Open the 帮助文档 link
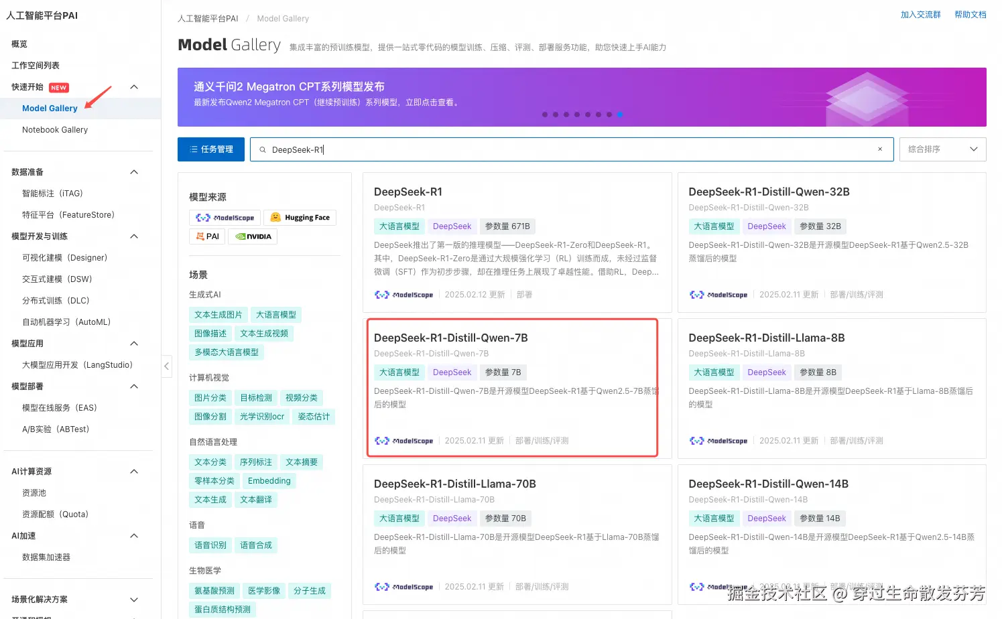The width and height of the screenshot is (1002, 619). [970, 15]
